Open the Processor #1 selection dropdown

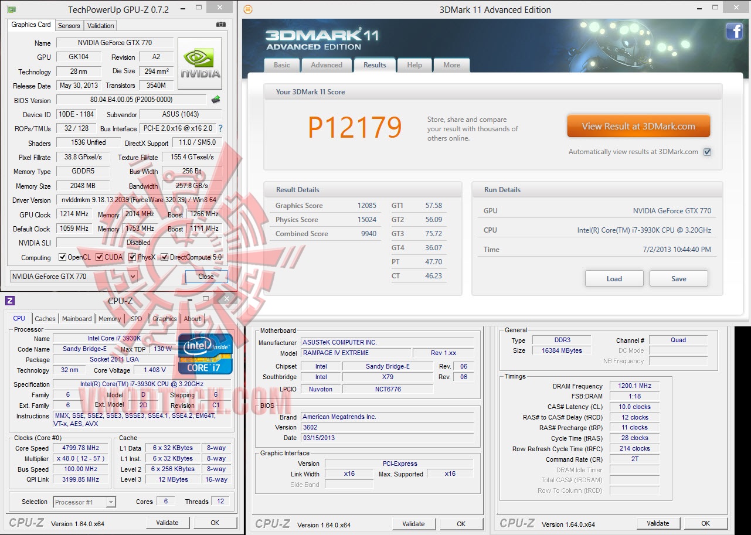coord(84,502)
